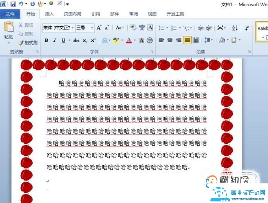This screenshot has width=268, height=203.
Task: Click the Shading paint bucket icon
Action: click(222, 40)
